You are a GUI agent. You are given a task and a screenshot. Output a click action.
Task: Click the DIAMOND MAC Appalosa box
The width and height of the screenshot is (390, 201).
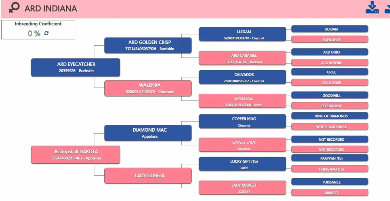click(148, 133)
